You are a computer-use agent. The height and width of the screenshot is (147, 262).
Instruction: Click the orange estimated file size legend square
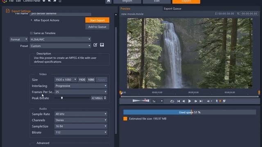coord(125,119)
